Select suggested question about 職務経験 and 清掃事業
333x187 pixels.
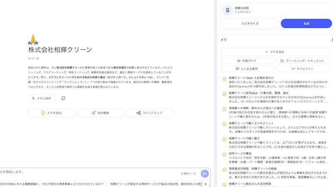click(53, 184)
